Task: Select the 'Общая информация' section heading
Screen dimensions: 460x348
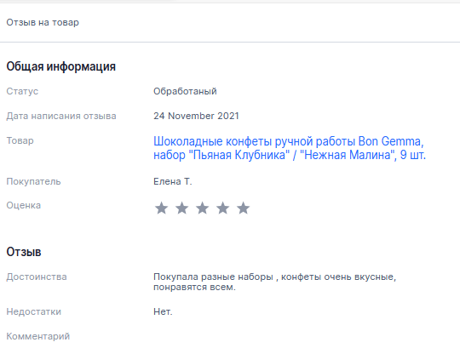Action: point(61,66)
